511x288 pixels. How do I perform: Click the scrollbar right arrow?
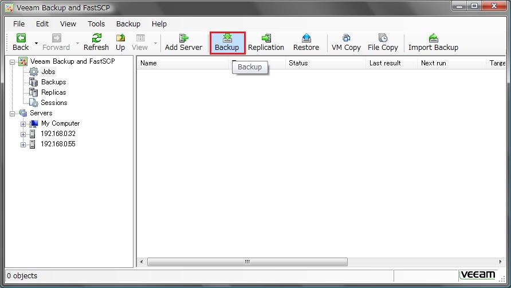click(x=500, y=262)
